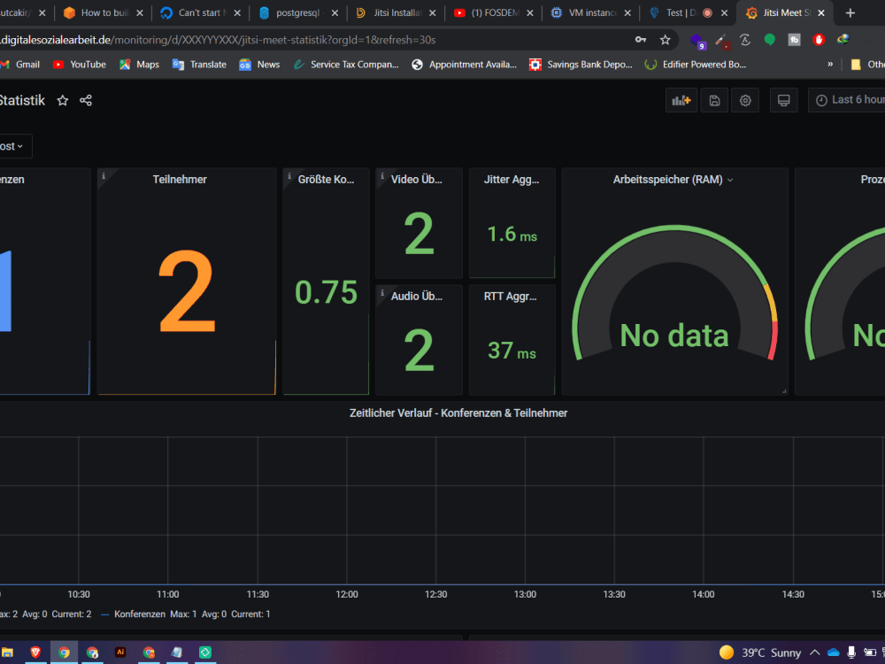
Task: Open OneDrive cloud tray icon
Action: (834, 652)
